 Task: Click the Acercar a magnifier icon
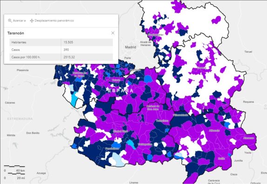tap(10, 20)
